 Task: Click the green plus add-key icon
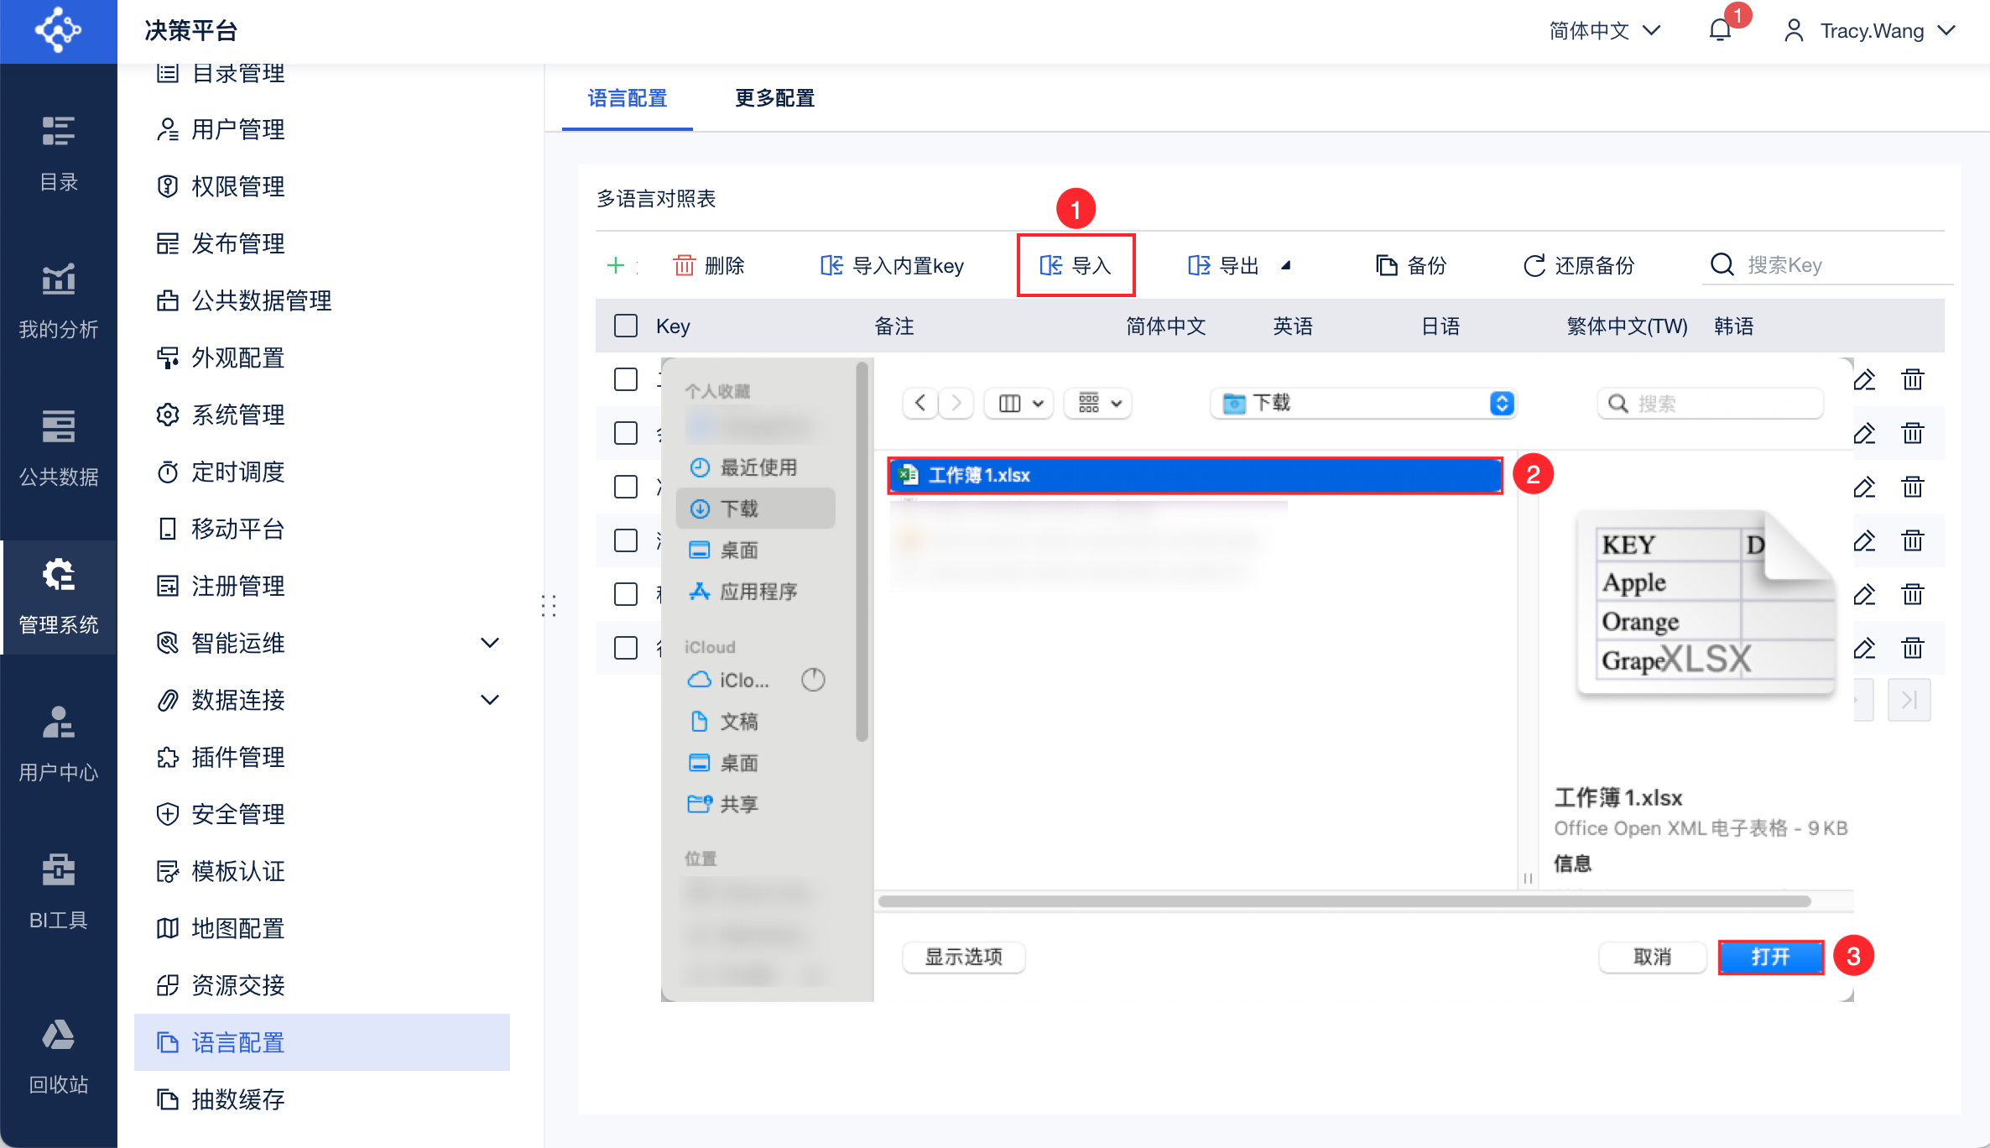point(616,266)
